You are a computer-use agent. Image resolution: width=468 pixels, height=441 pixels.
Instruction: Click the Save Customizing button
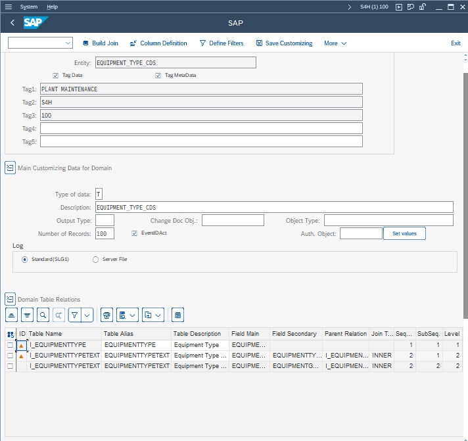284,43
